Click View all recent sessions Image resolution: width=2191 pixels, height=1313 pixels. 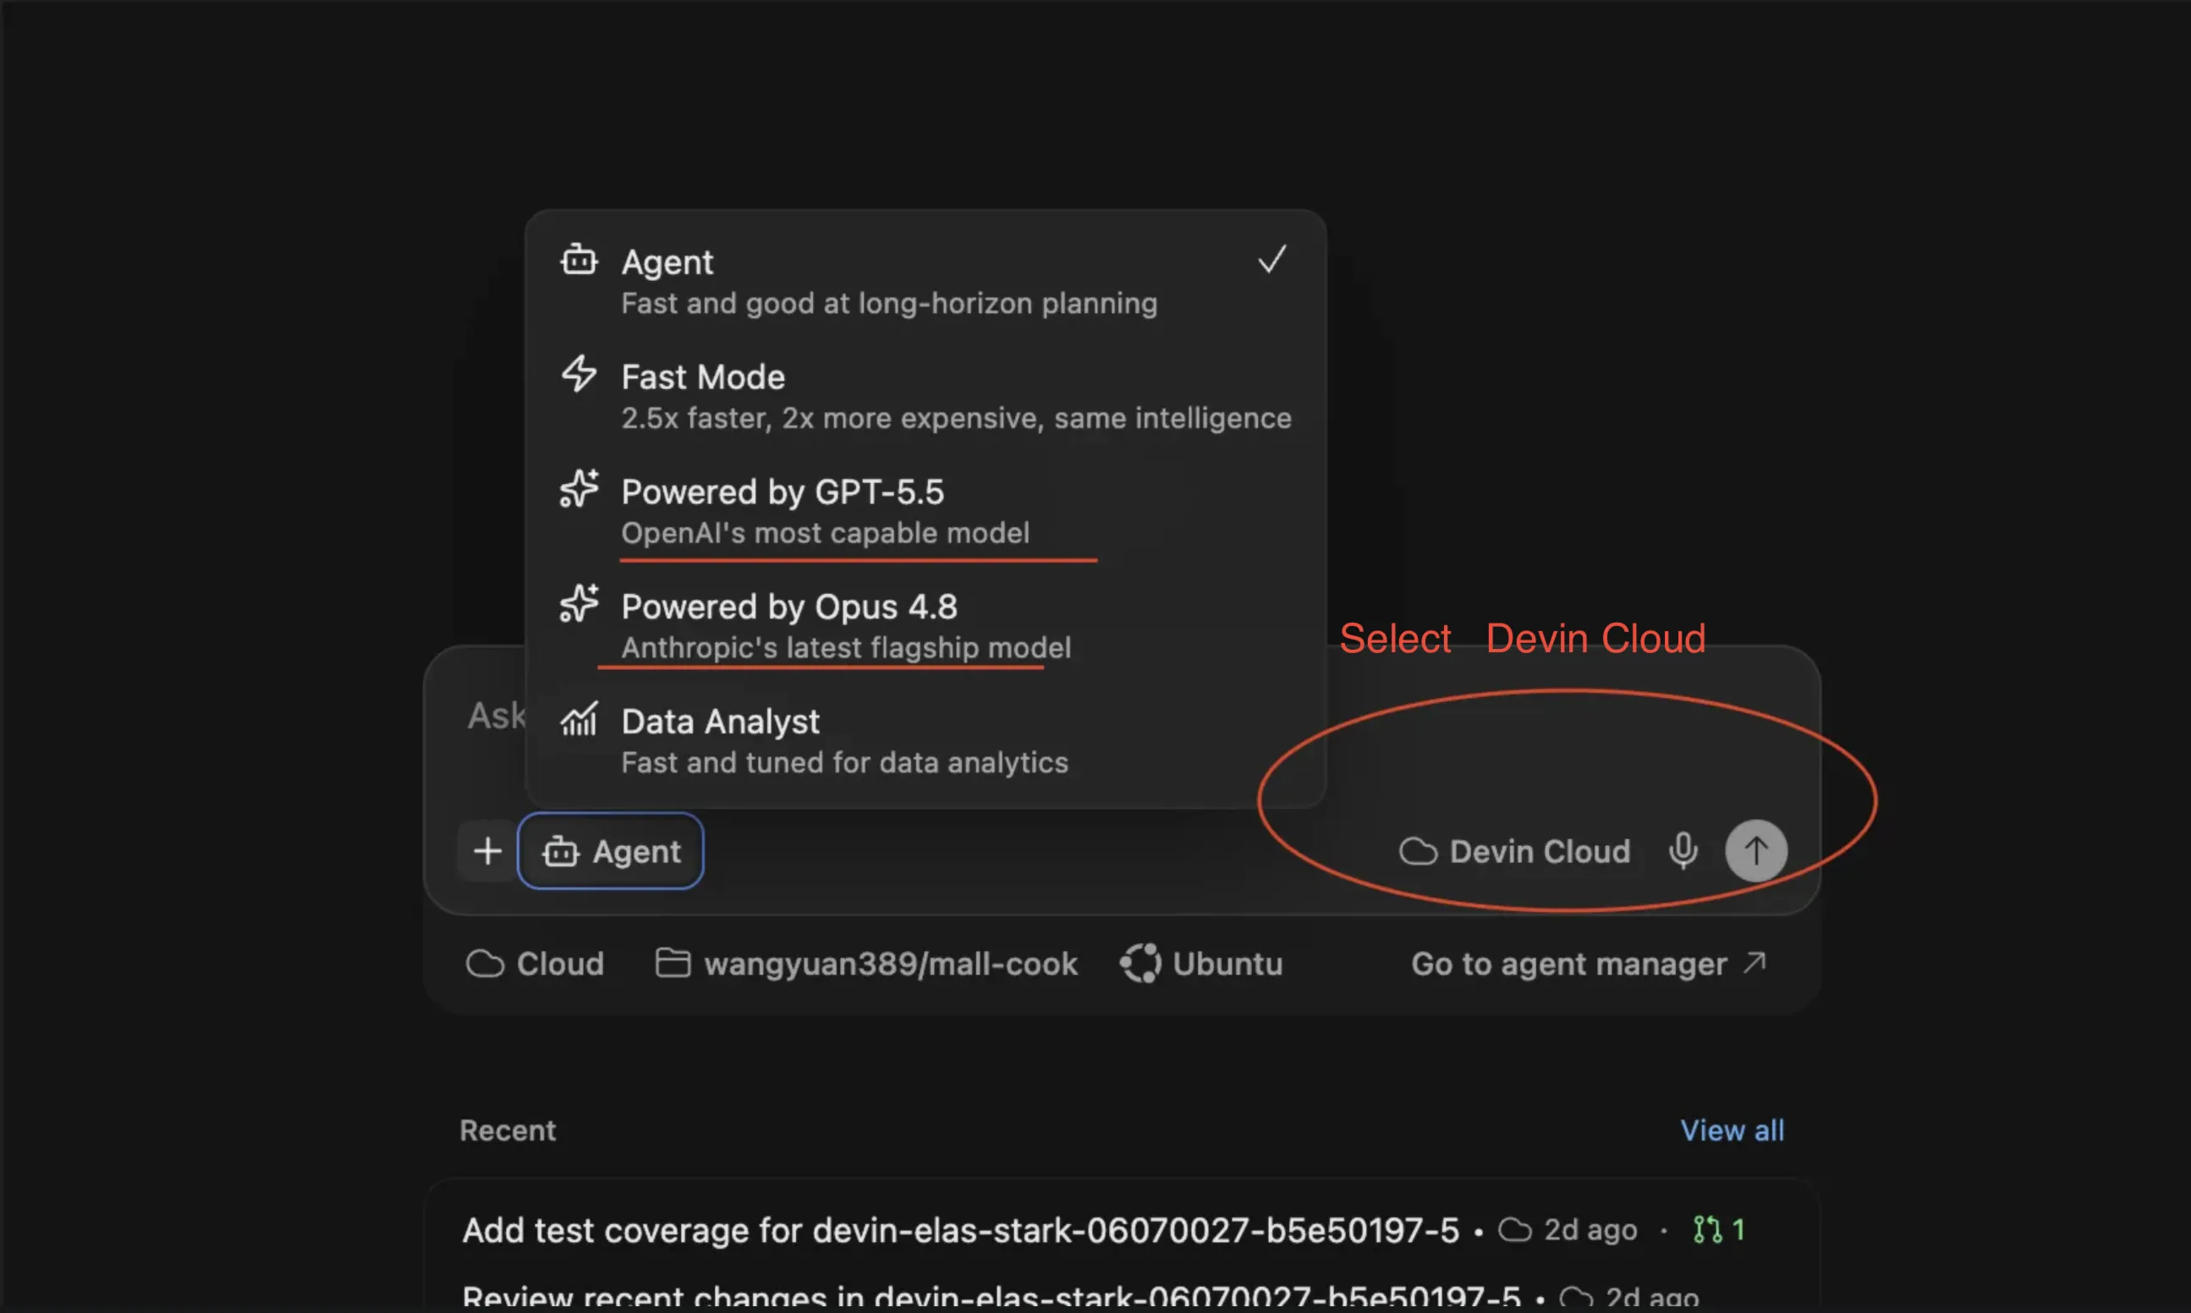tap(1732, 1131)
